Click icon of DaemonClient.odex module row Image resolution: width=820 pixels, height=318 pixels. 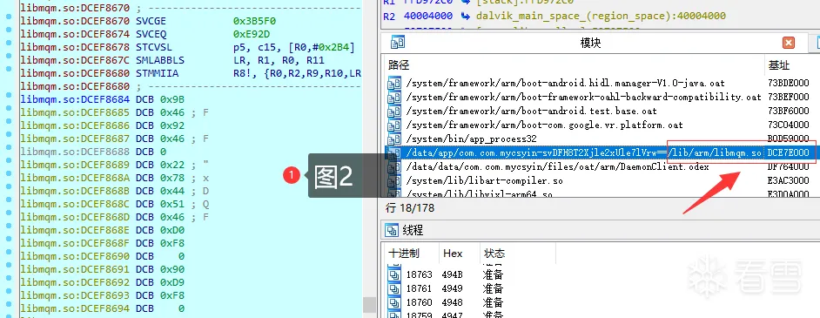[x=393, y=167]
